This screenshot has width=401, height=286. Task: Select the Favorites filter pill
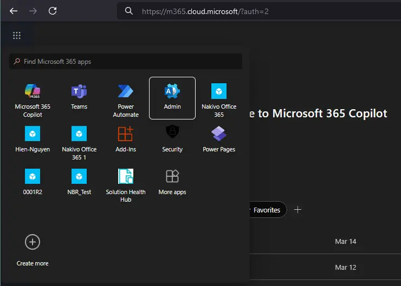267,210
